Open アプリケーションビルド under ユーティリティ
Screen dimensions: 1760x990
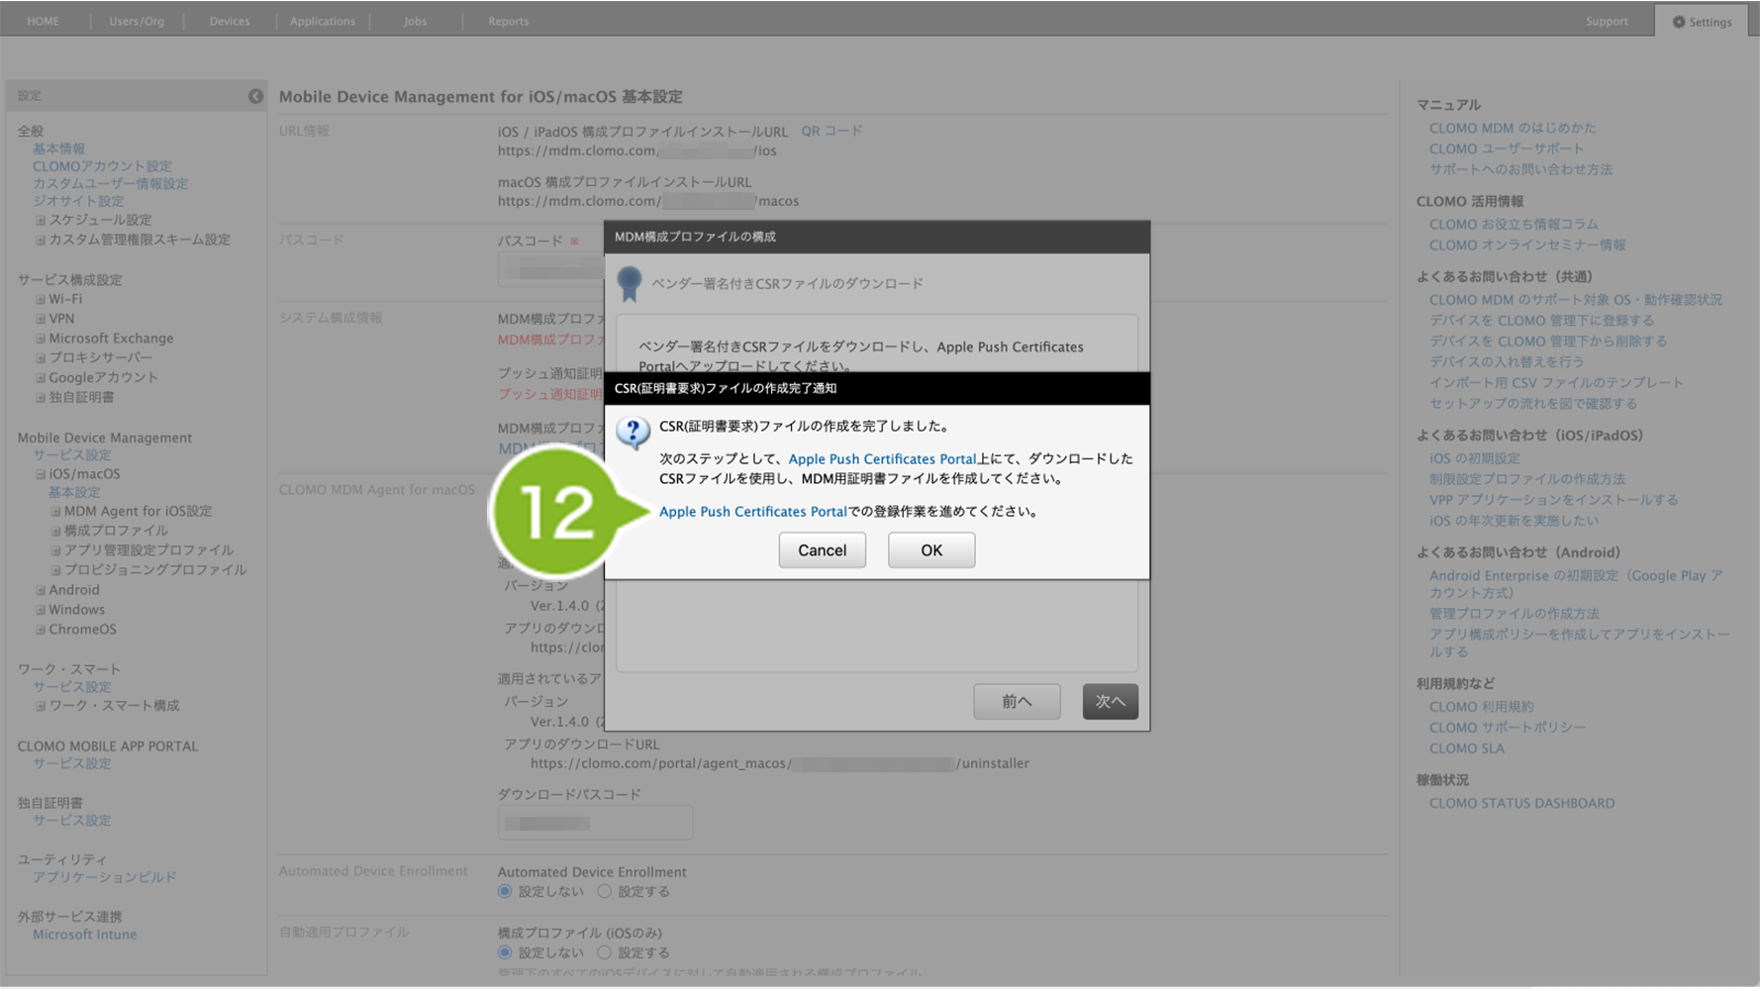click(104, 877)
